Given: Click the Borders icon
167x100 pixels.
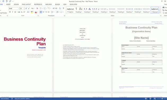Looking at the screenshot, I should click(x=61, y=12).
